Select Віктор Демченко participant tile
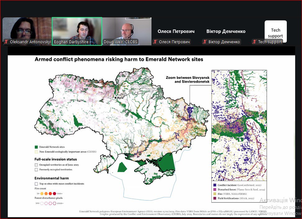This screenshot has width=302, height=219. [226, 31]
